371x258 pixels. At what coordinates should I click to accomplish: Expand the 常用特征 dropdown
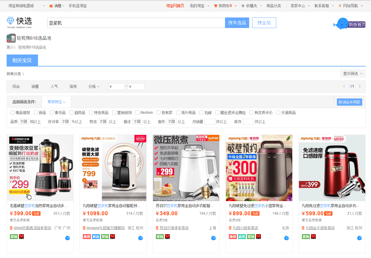point(56,102)
